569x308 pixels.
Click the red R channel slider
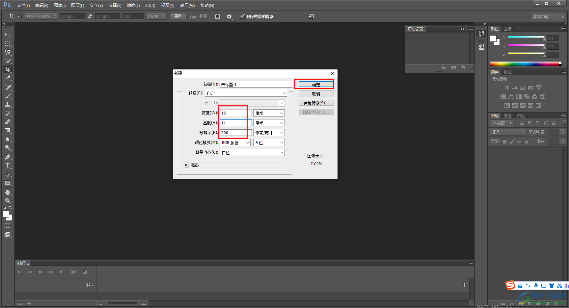[x=526, y=38]
